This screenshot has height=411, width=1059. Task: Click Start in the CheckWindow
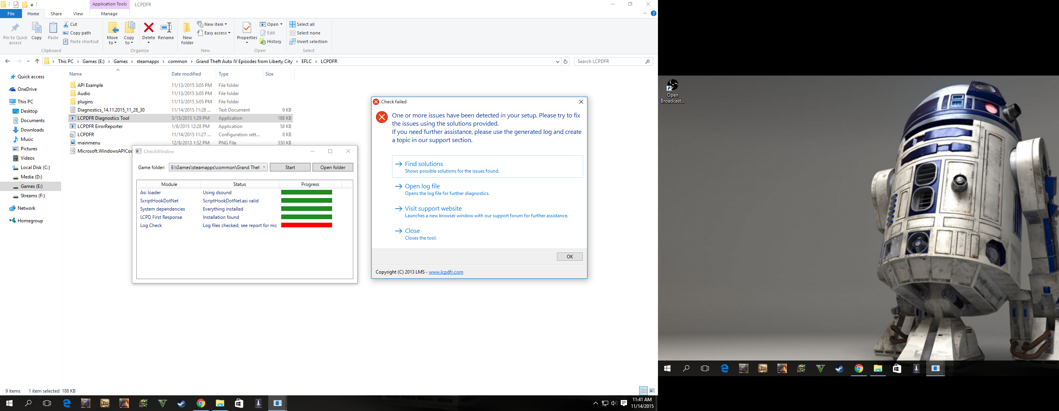coord(290,167)
